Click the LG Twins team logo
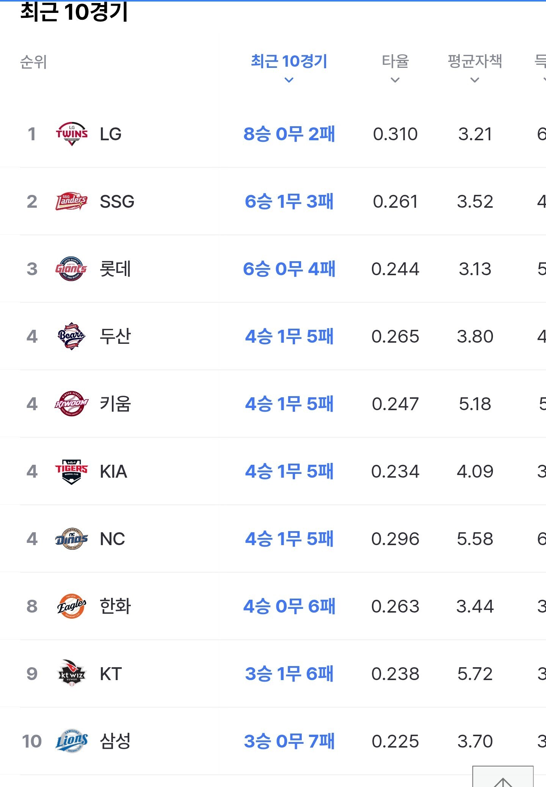Image resolution: width=546 pixels, height=787 pixels. tap(72, 134)
